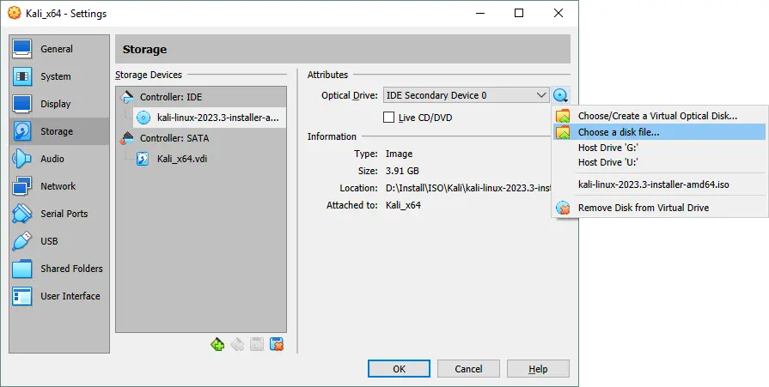
Task: Choose Choose/Create a Virtual Optical Disk...
Action: 657,116
